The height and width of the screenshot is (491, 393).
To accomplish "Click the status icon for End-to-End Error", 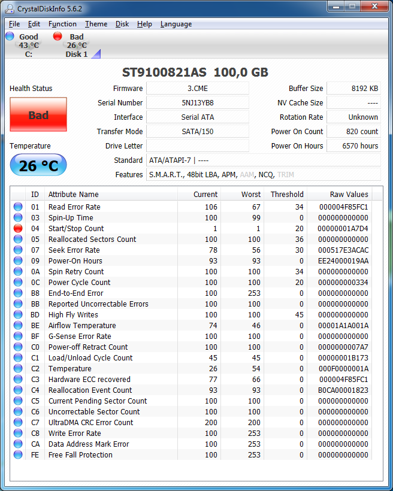I will [18, 293].
